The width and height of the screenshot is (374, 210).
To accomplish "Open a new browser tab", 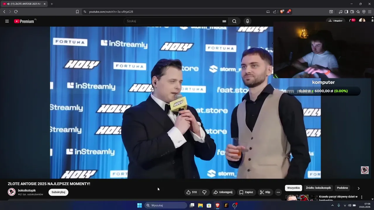I will (52, 4).
